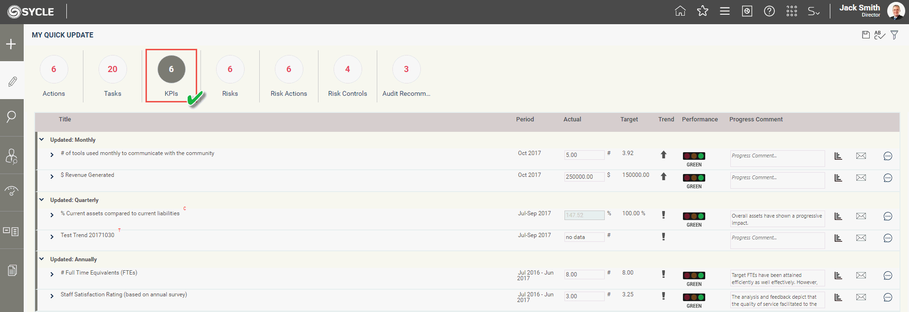
Task: Click envelope icon for Current assets row
Action: point(861,216)
